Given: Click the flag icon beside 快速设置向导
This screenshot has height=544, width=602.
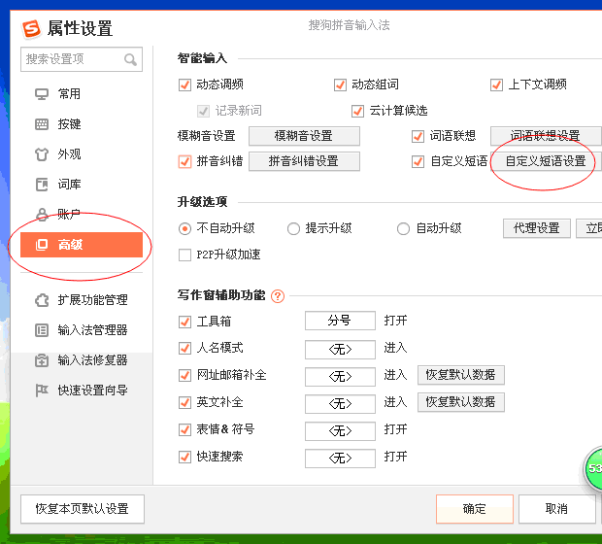Looking at the screenshot, I should 42,391.
